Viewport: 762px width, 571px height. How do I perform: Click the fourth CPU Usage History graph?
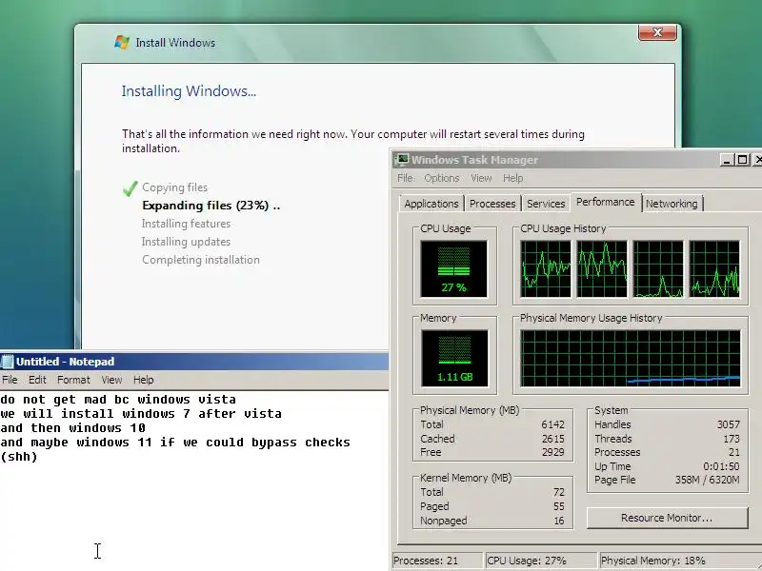coord(714,268)
